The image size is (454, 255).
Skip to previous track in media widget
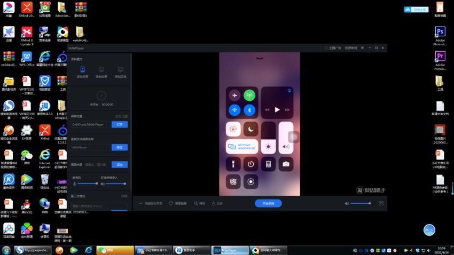tap(267, 109)
